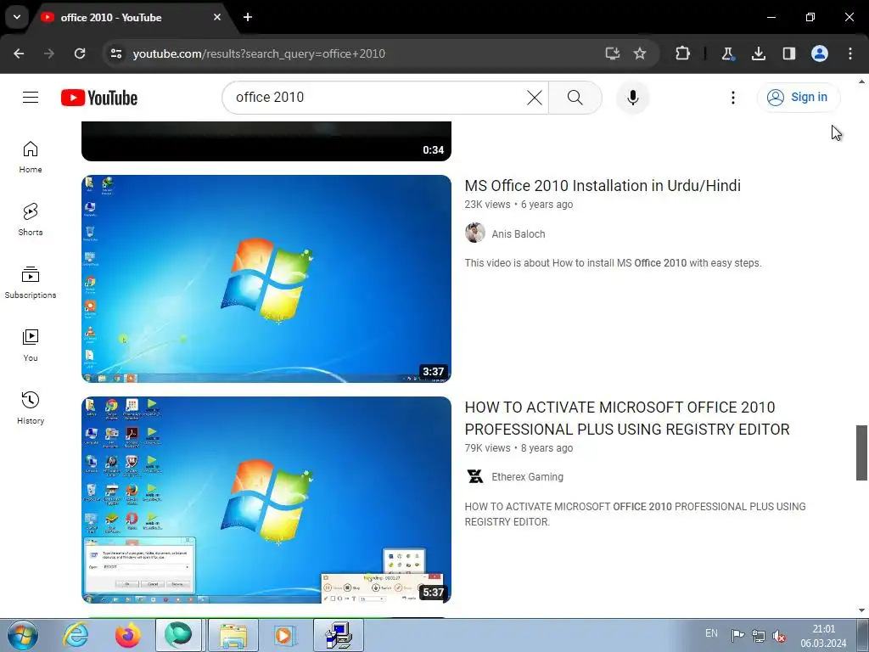Open the Extensions puzzle icon
The height and width of the screenshot is (652, 869).
pos(683,53)
